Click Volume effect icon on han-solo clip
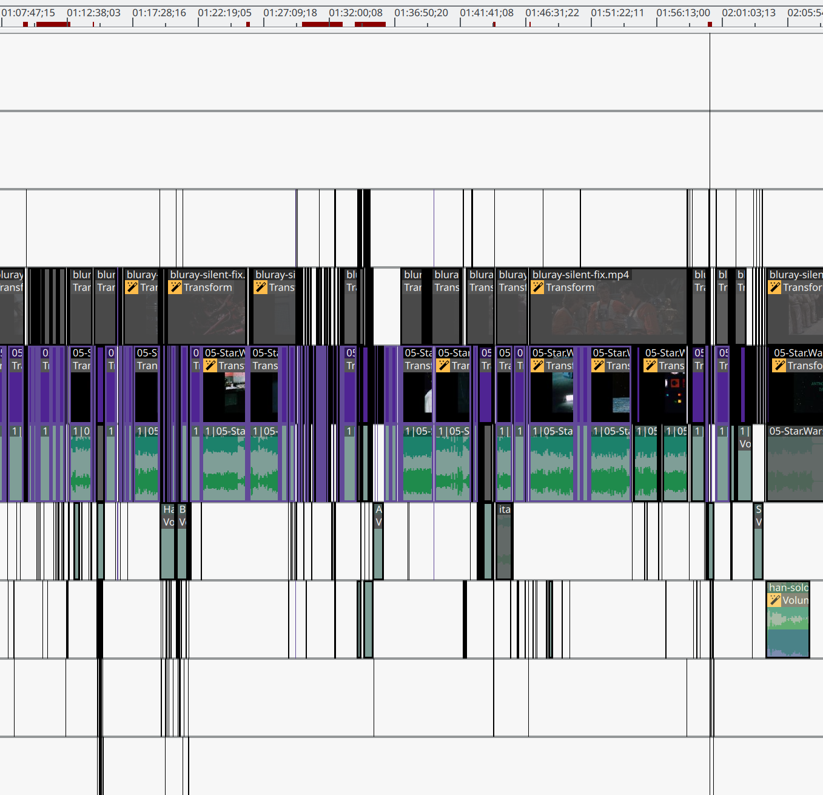Viewport: 823px width, 795px height. [x=774, y=600]
